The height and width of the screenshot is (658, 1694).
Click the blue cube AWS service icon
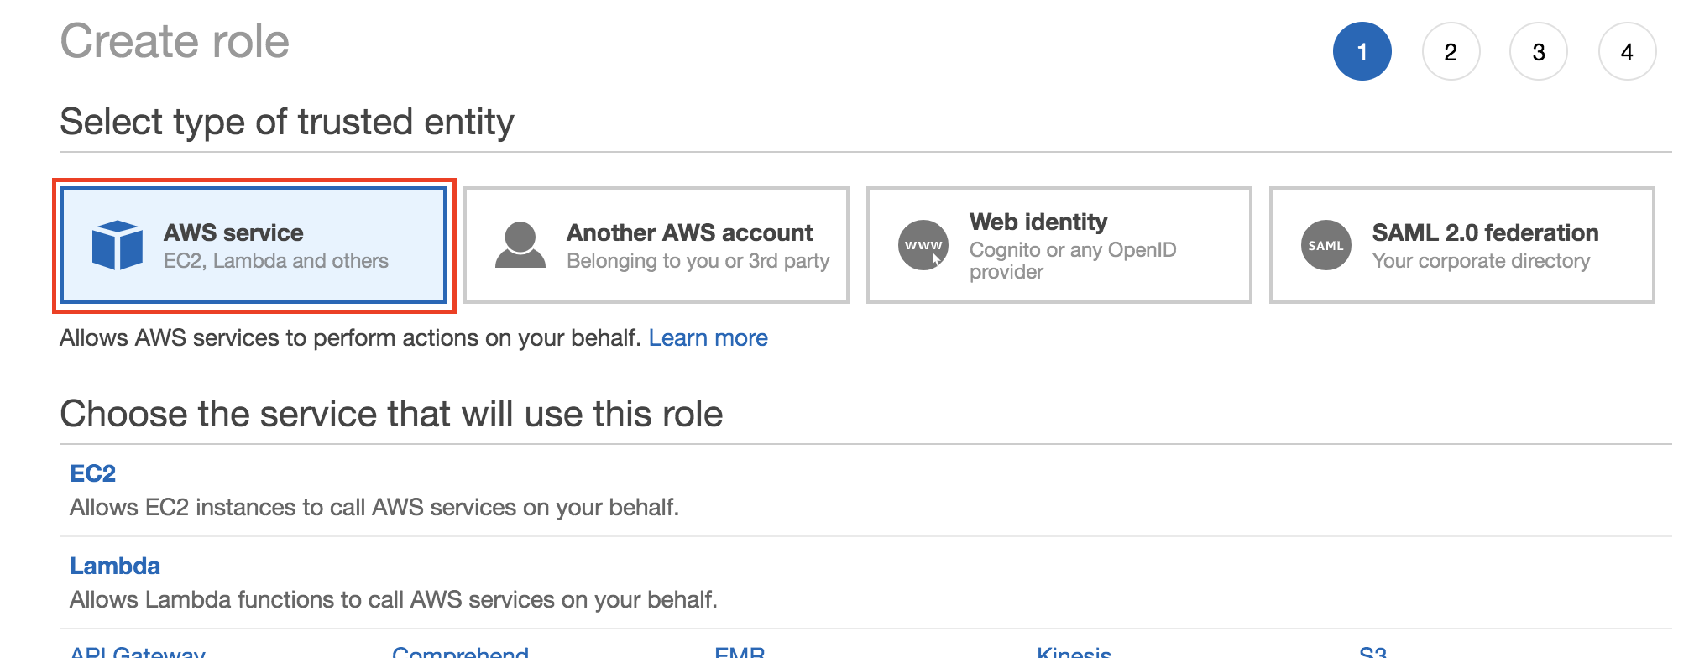pyautogui.click(x=118, y=245)
